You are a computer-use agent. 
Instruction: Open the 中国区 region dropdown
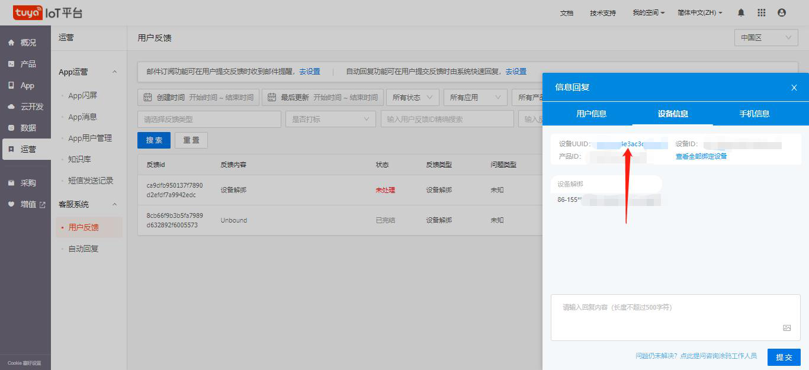point(766,37)
